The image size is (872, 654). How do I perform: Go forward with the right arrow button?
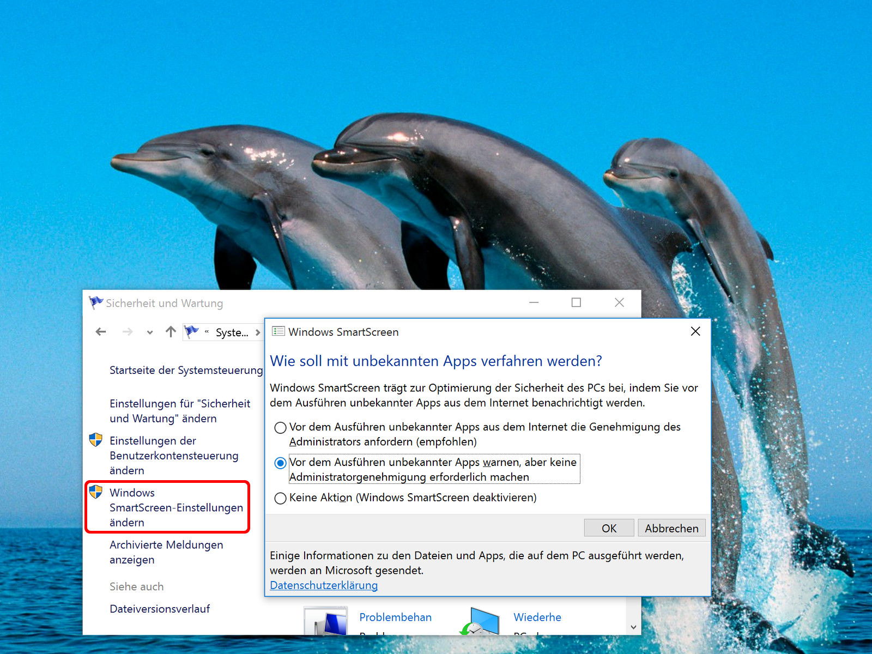pyautogui.click(x=128, y=332)
